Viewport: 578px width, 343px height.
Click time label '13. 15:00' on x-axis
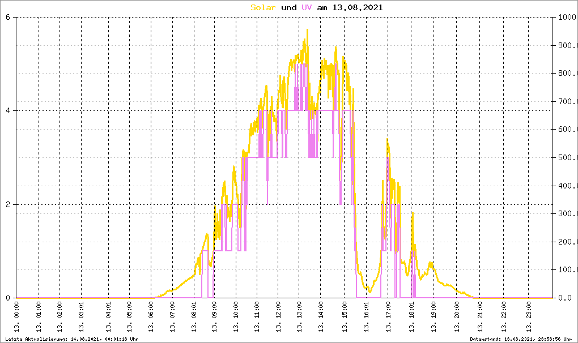[345, 316]
